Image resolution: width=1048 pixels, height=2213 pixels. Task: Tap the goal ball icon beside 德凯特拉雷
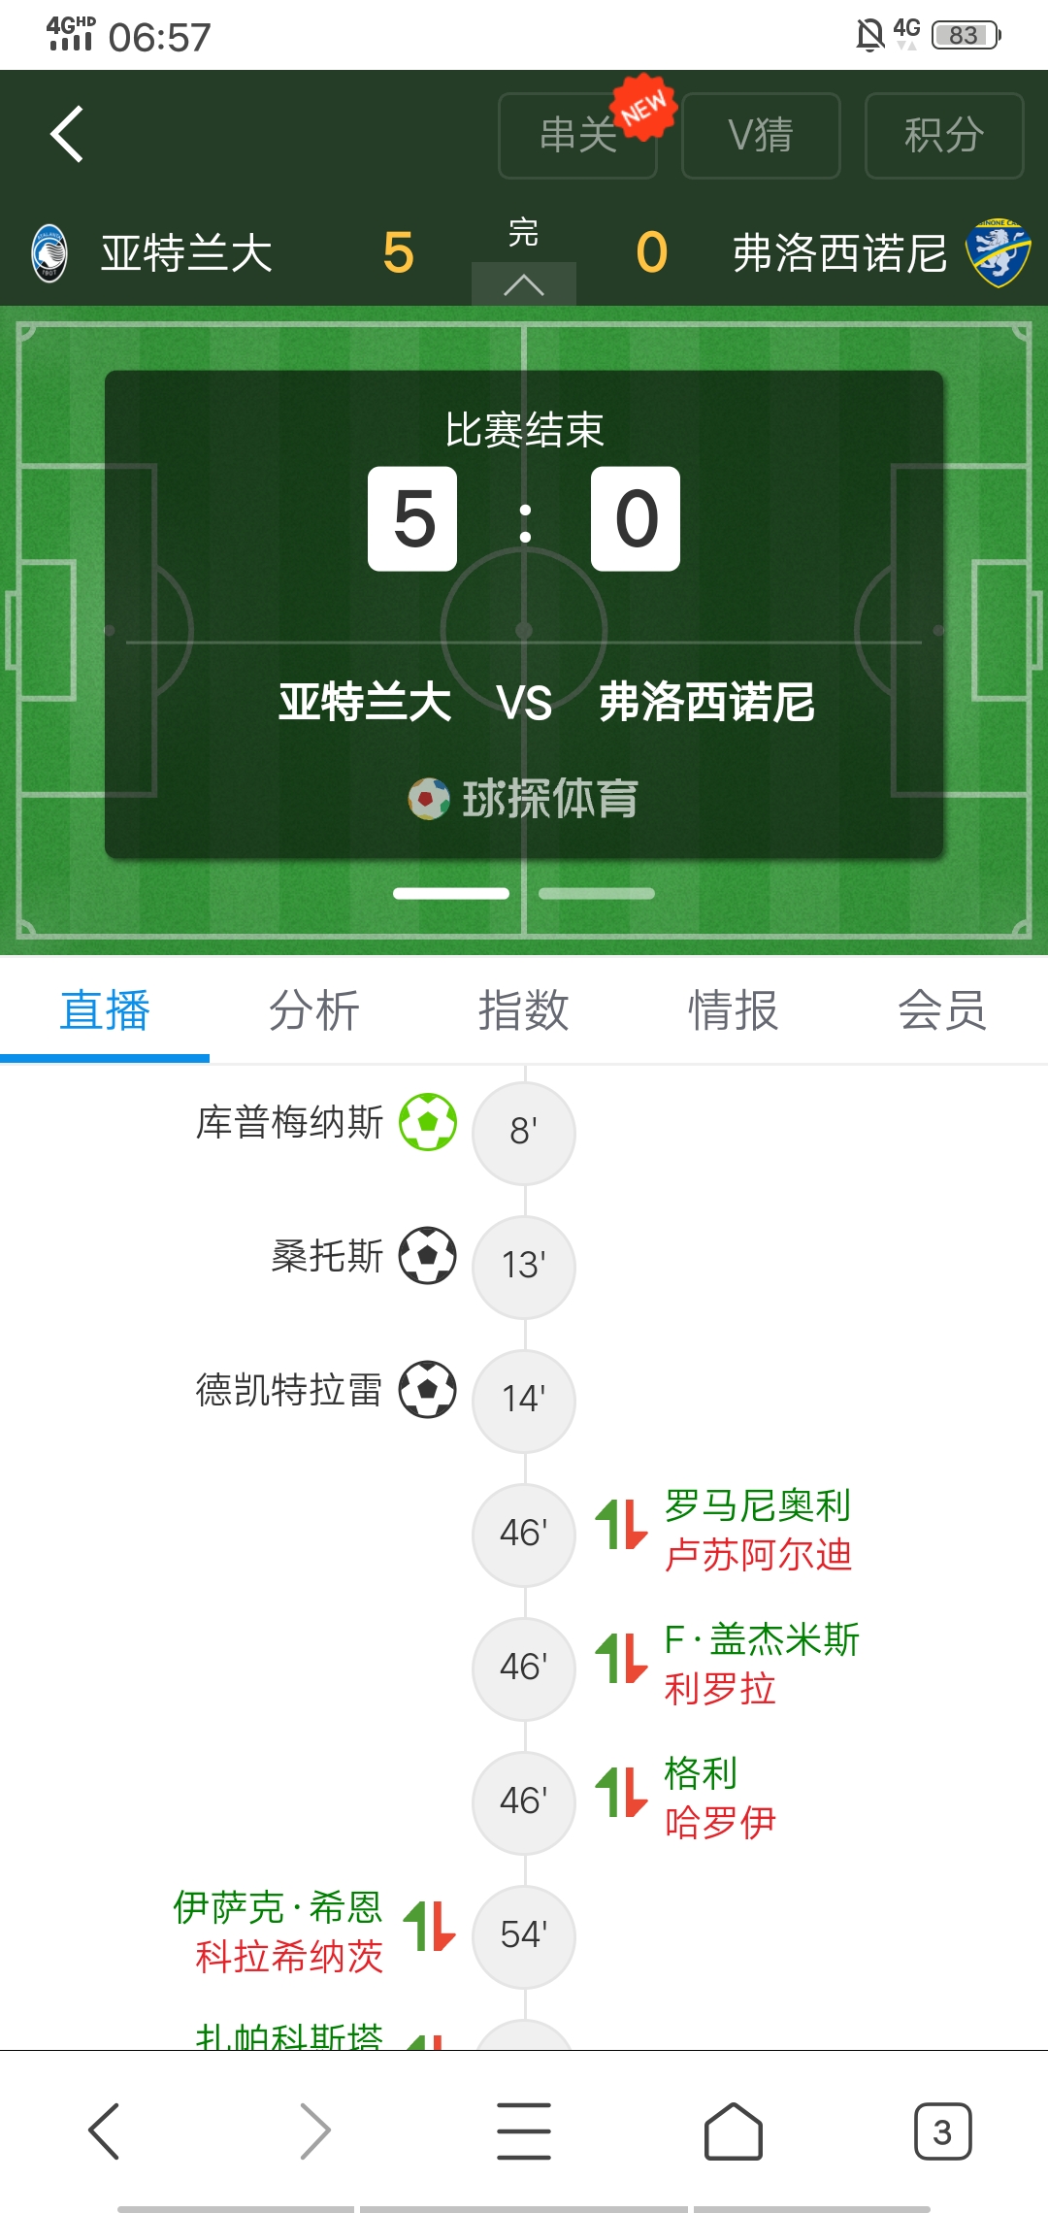coord(428,1390)
